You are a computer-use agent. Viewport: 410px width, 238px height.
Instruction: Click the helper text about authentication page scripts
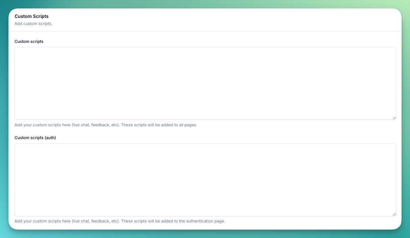(x=120, y=221)
